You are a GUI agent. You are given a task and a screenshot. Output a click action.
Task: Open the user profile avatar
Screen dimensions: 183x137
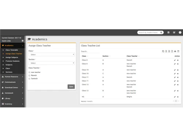point(180,33)
